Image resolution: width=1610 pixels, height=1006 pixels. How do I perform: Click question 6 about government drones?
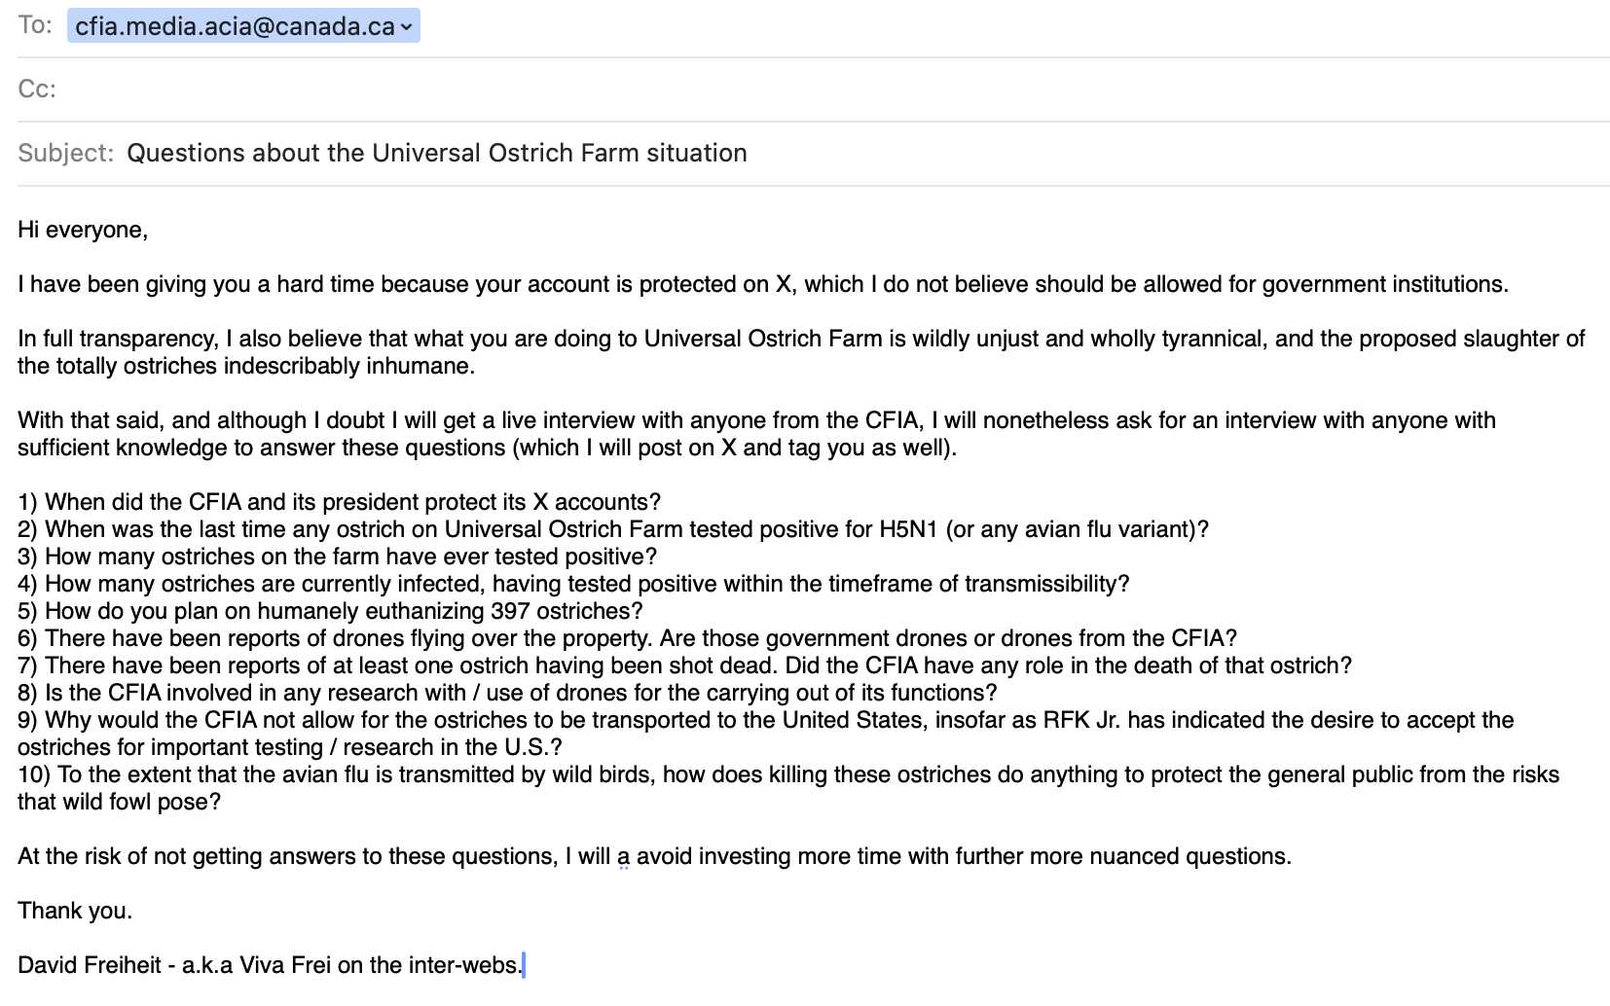point(627,638)
